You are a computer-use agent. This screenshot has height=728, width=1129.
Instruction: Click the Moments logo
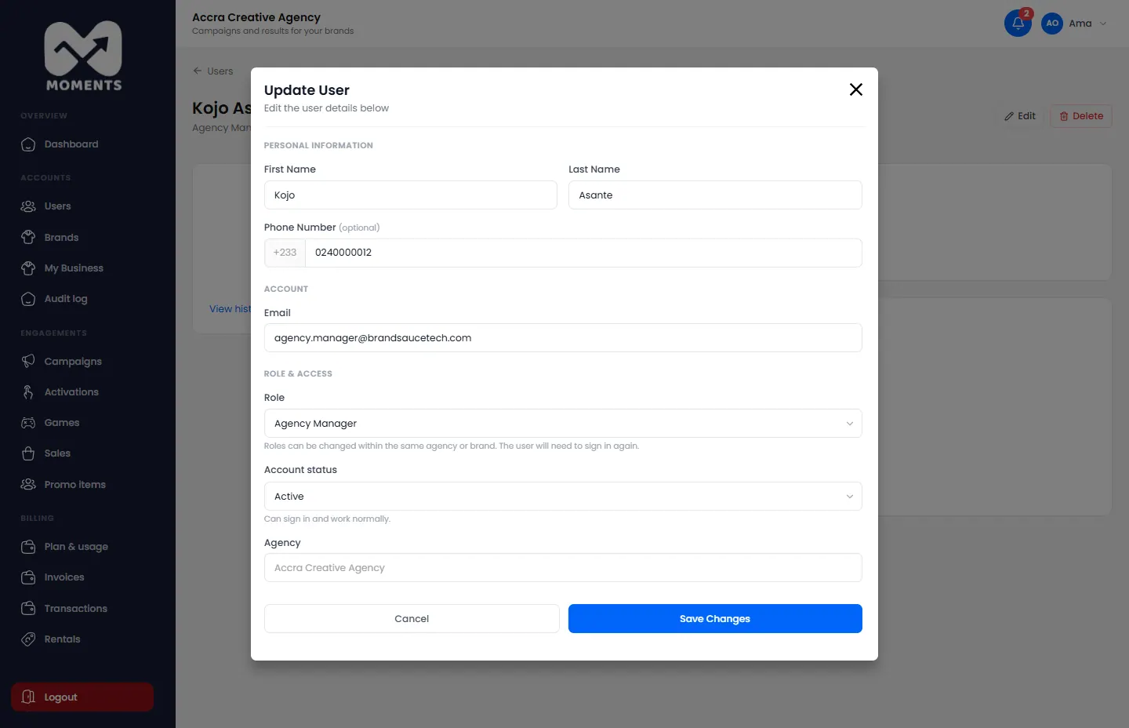click(x=84, y=56)
